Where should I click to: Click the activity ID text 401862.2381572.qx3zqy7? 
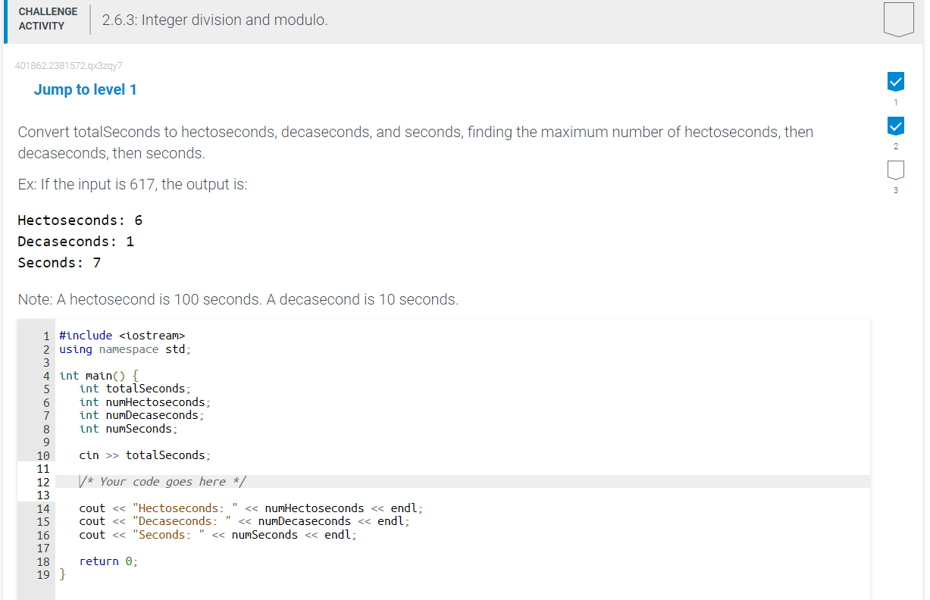pyautogui.click(x=69, y=64)
